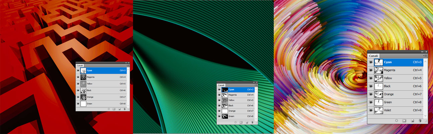
Task: Select the Black channel row in the swirl panel
Action: 396,86
